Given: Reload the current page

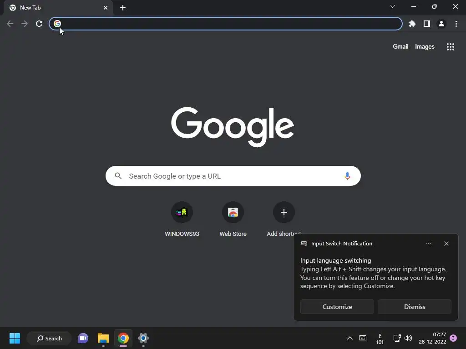Looking at the screenshot, I should click(39, 24).
